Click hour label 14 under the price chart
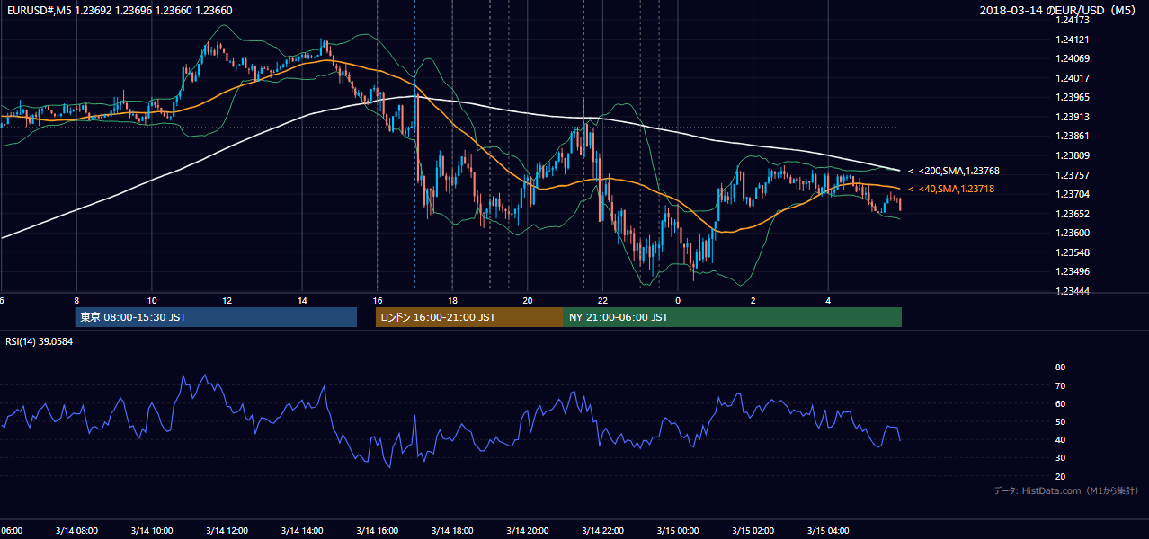Screen dimensions: 1149x539 (302, 300)
